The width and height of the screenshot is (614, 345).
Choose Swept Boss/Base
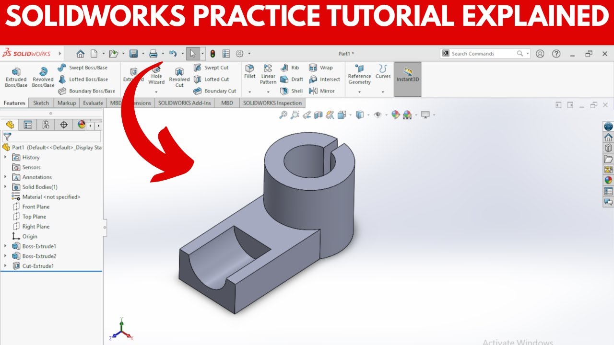click(x=83, y=68)
